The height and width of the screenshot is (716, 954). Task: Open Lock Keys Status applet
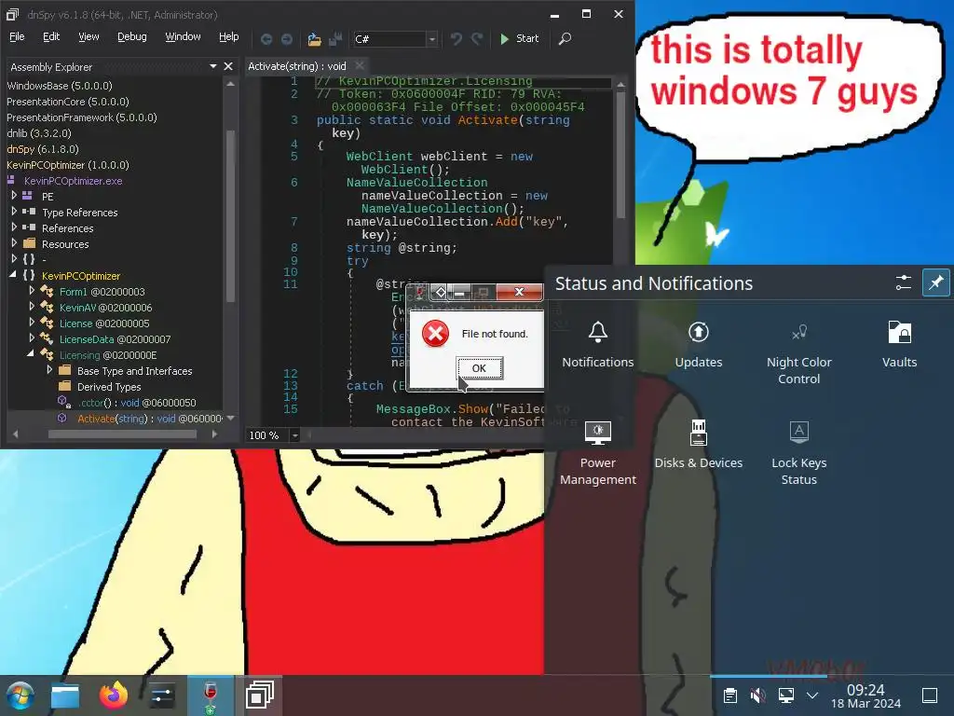coord(798,454)
